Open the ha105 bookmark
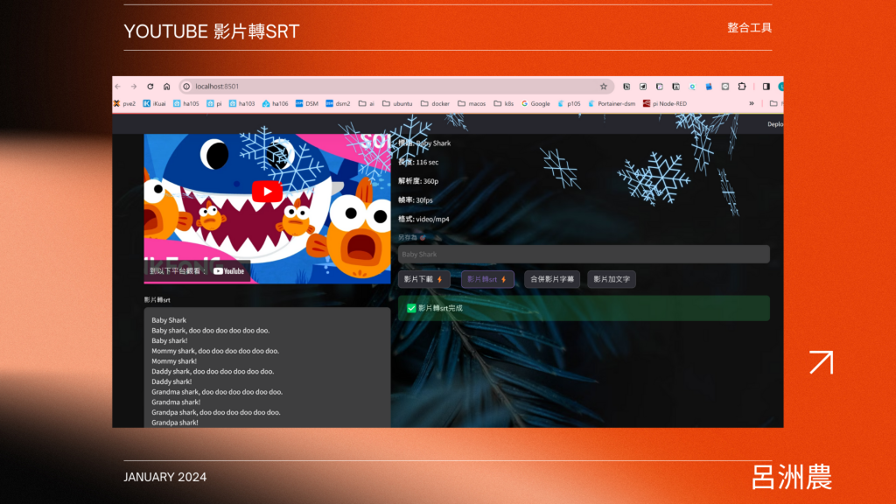The width and height of the screenshot is (896, 504). pyautogui.click(x=186, y=103)
